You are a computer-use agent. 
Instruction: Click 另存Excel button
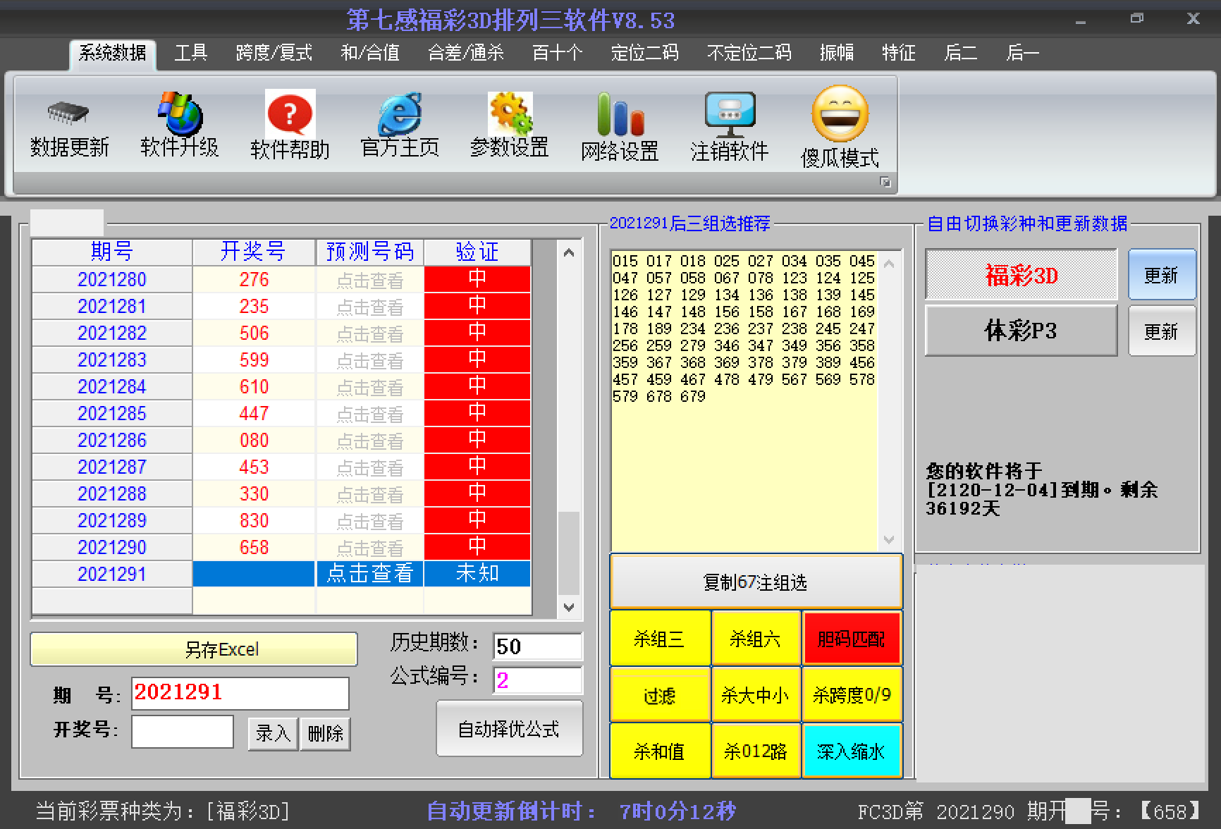[x=194, y=649]
